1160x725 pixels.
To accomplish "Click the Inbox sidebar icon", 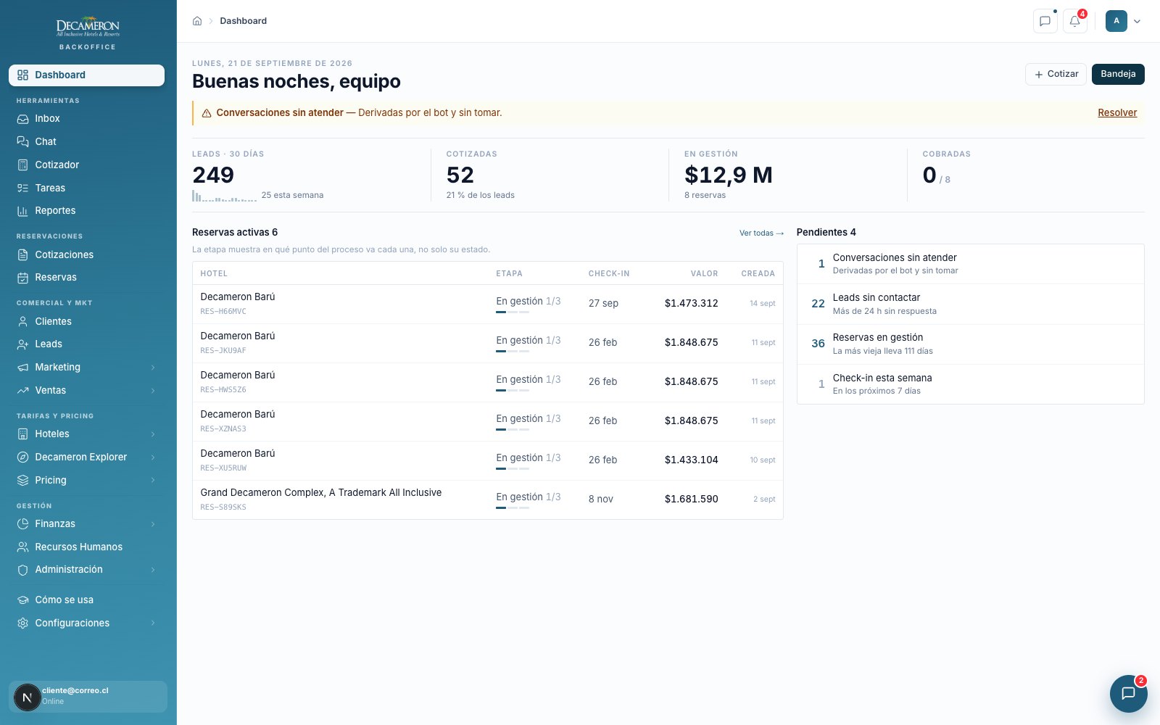I will pyautogui.click(x=23, y=119).
